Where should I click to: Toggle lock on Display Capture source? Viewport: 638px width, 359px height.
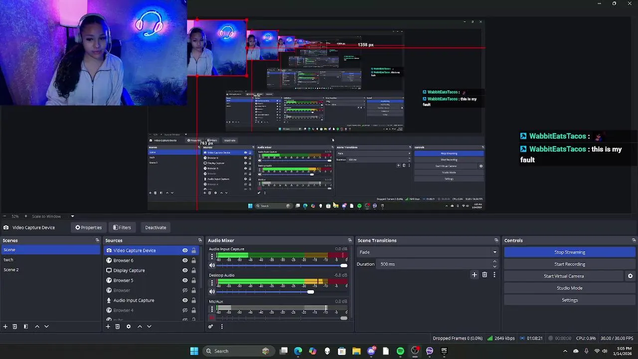click(x=193, y=270)
